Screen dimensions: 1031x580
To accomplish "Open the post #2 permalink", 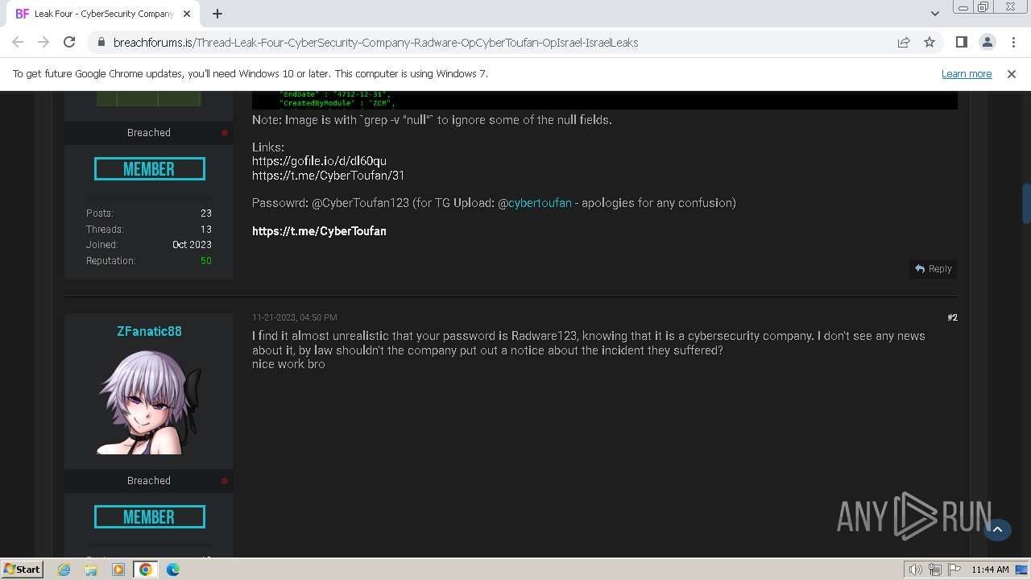I will [952, 317].
